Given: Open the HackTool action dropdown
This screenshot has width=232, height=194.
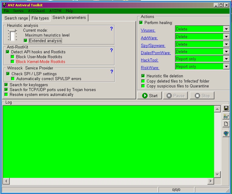Looking at the screenshot, I should [x=226, y=59].
